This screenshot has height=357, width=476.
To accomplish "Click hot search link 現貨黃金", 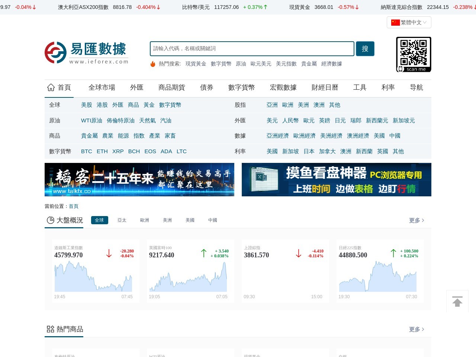I will tap(196, 64).
